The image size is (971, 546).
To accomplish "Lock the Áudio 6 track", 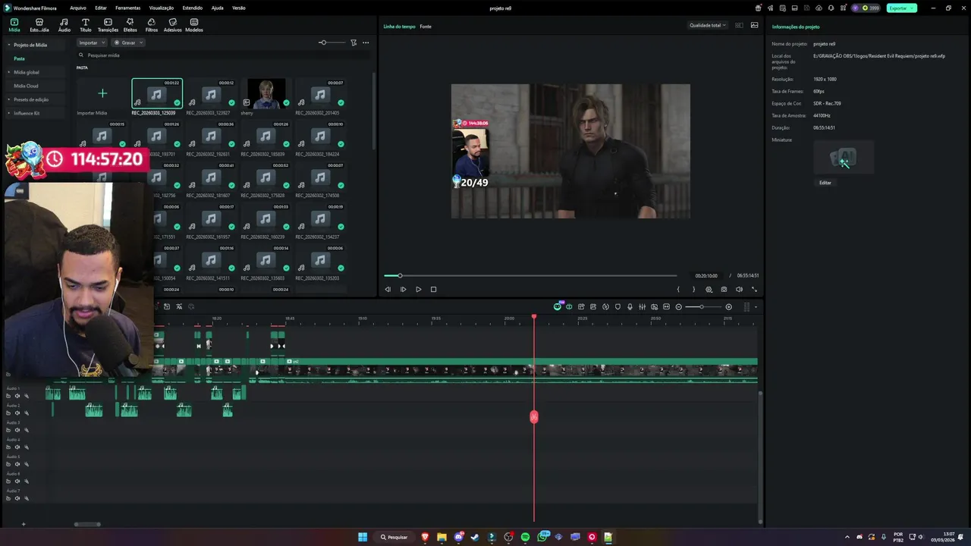I will tap(8, 481).
